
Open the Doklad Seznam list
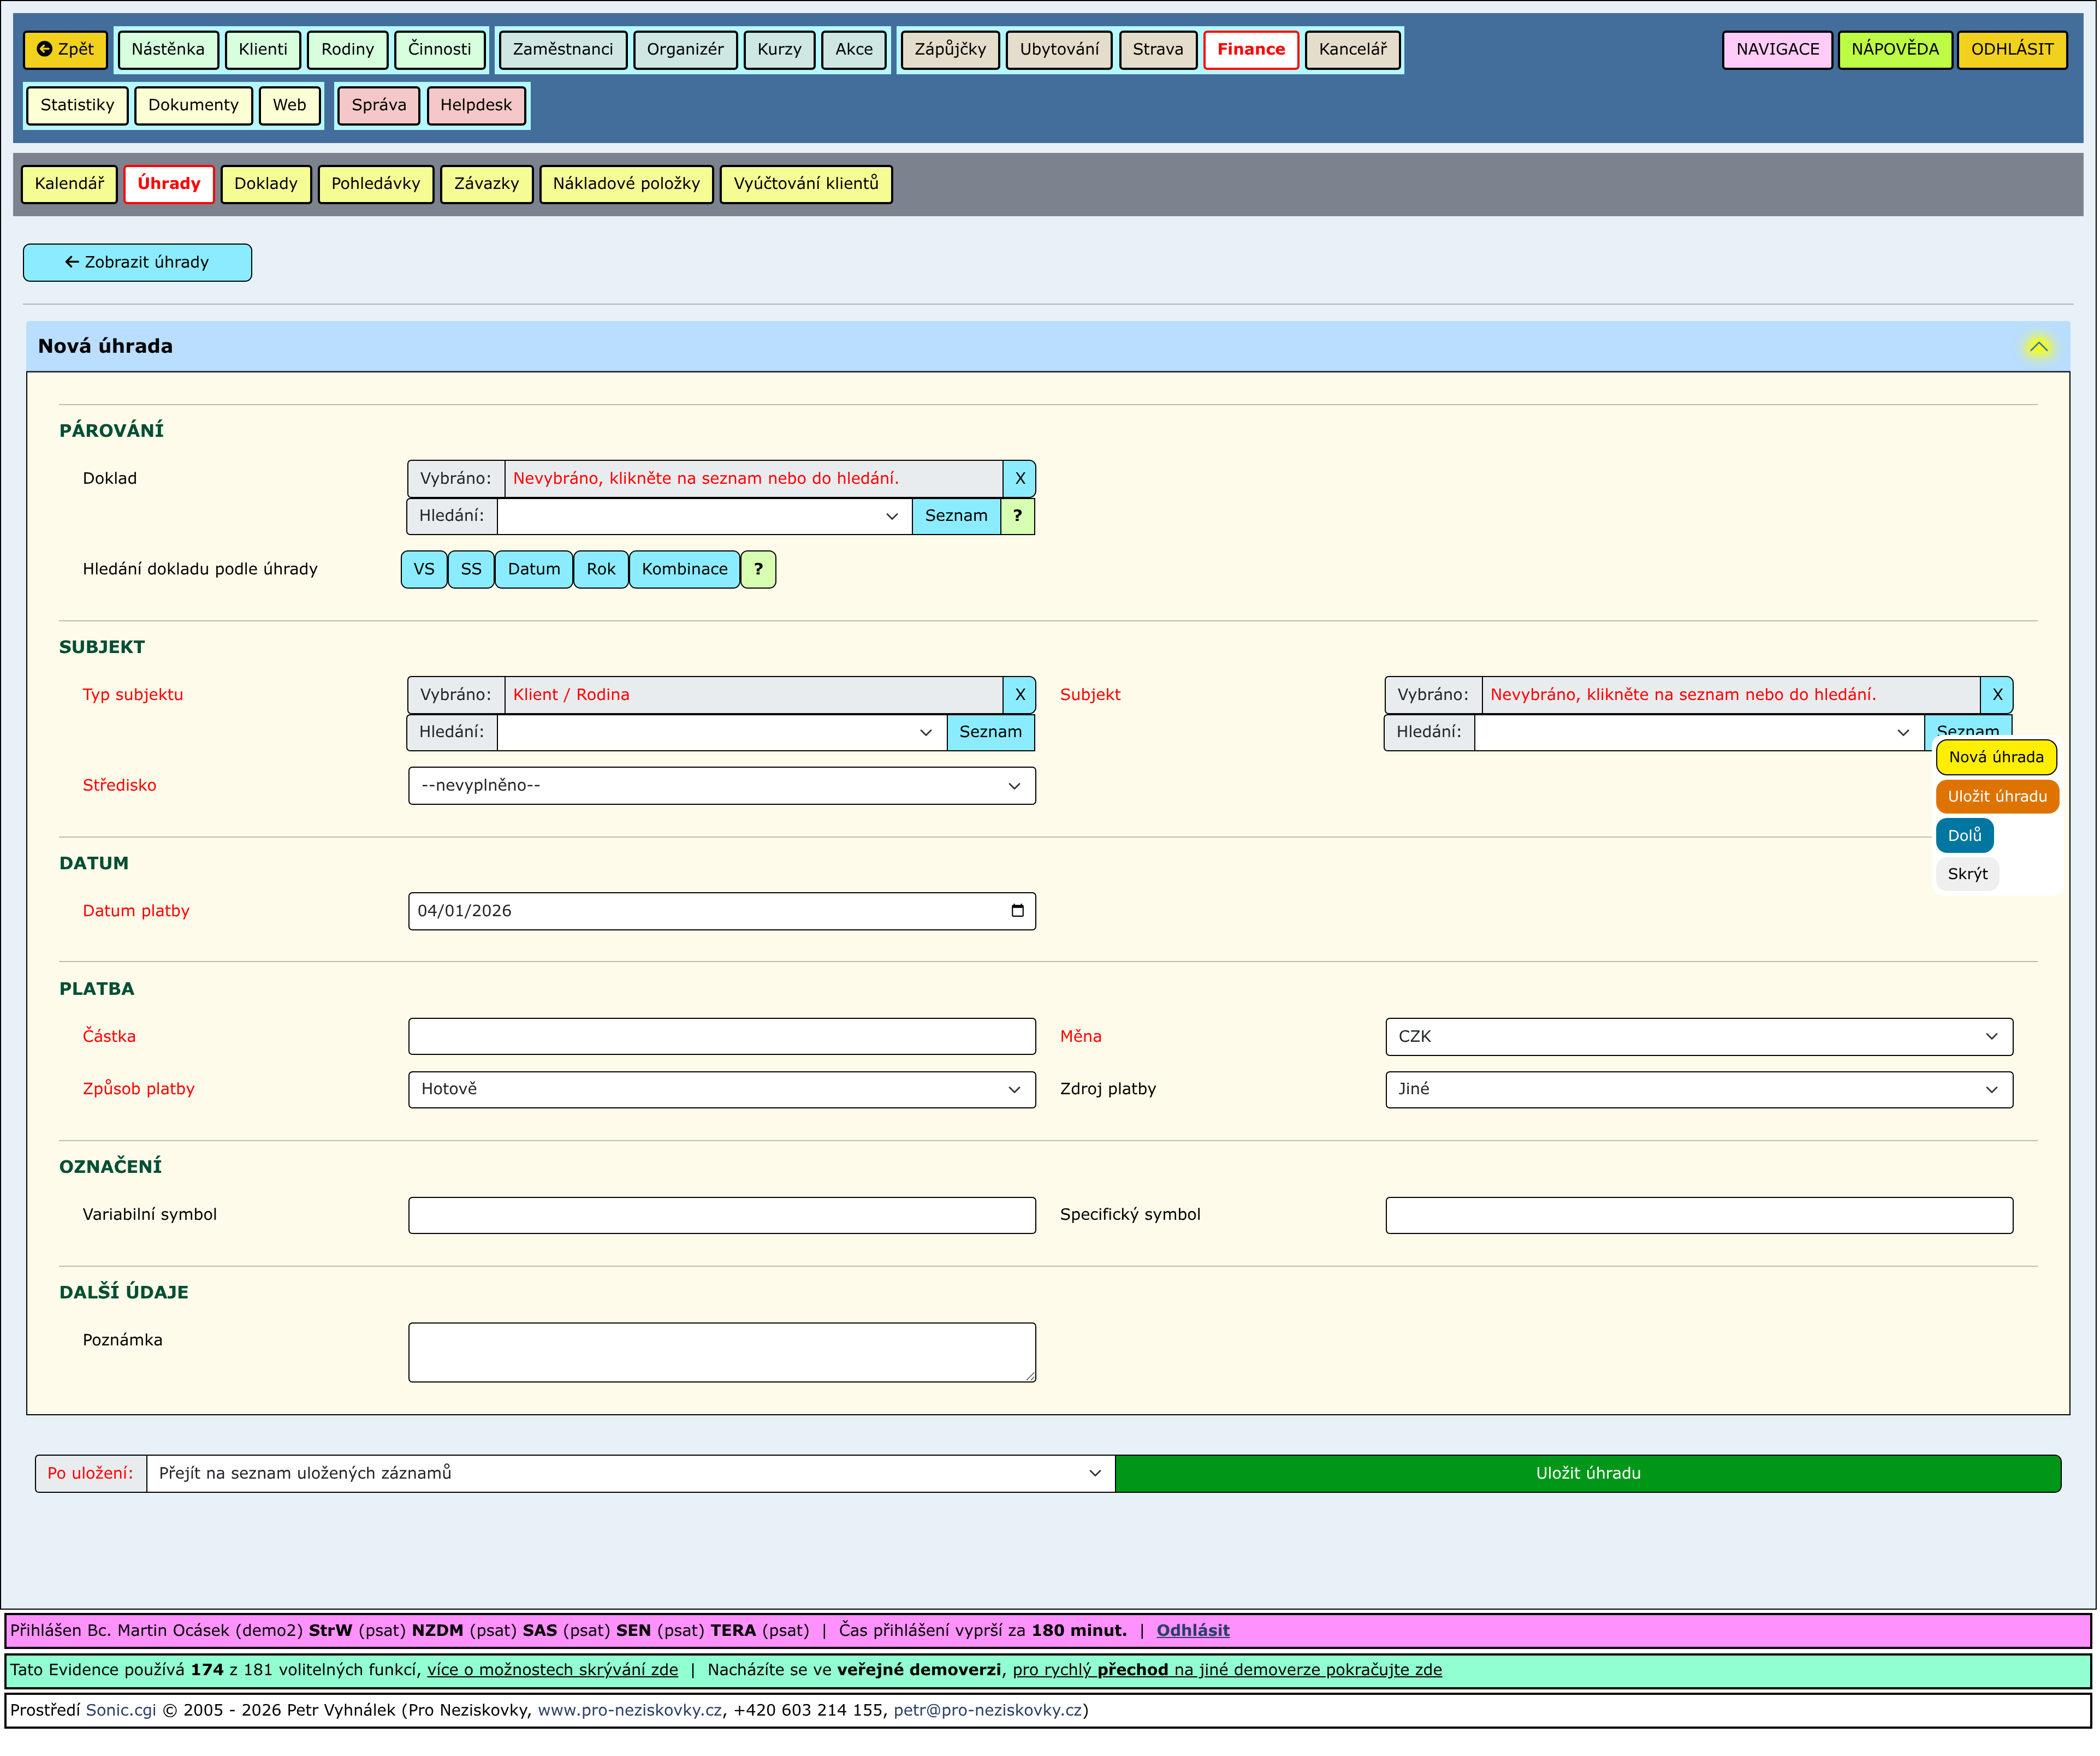point(956,516)
